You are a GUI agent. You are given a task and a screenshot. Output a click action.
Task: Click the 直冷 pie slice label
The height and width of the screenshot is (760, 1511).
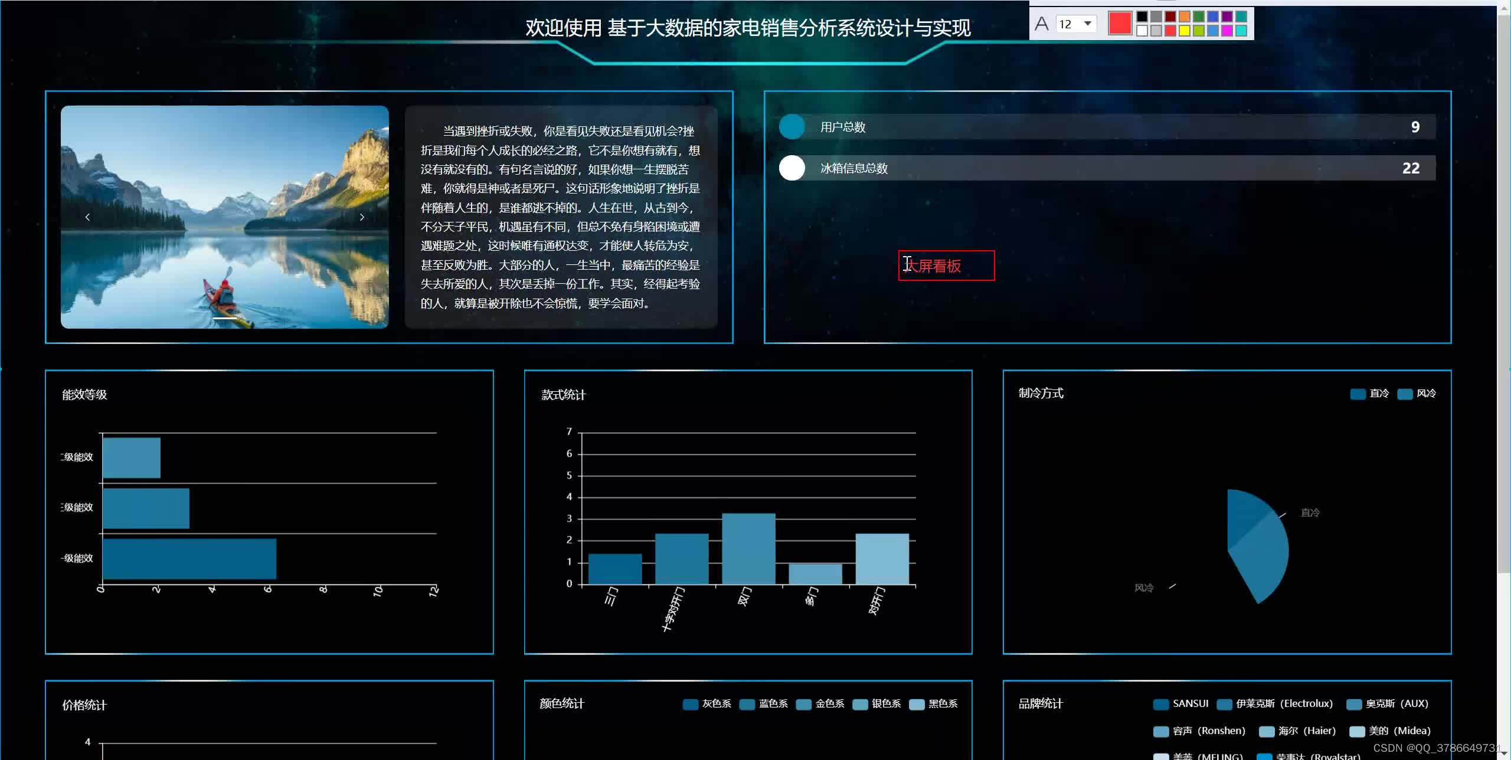point(1310,513)
